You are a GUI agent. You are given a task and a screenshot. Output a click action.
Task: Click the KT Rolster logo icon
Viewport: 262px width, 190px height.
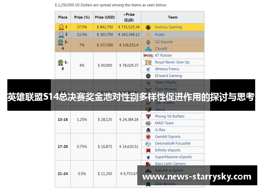click(x=148, y=56)
